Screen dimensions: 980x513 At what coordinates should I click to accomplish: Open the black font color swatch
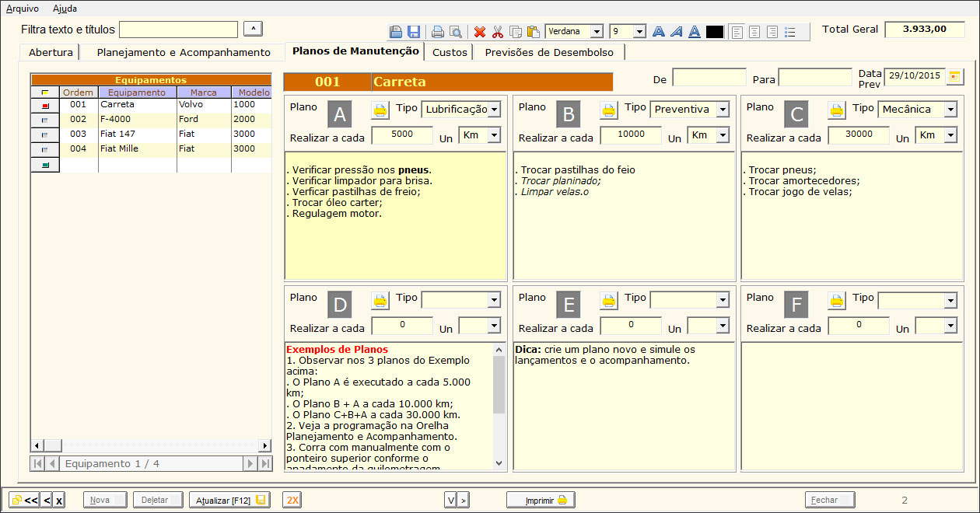click(714, 32)
